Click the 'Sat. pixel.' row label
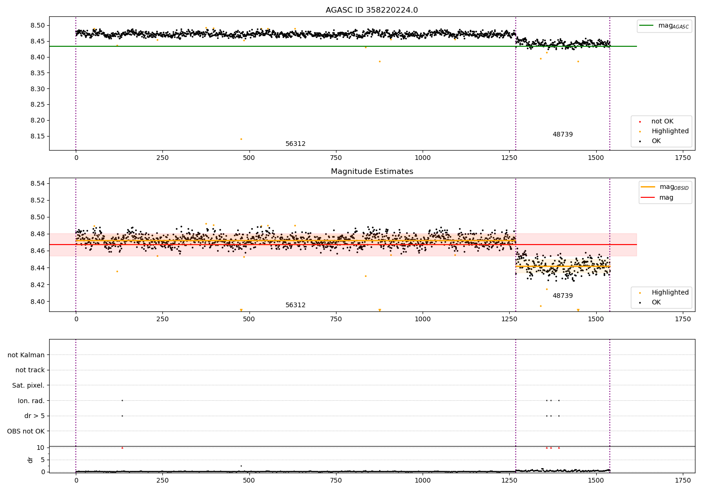 [x=29, y=386]
